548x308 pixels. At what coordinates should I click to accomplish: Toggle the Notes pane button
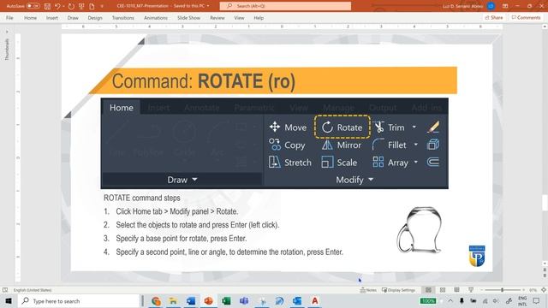tap(368, 290)
